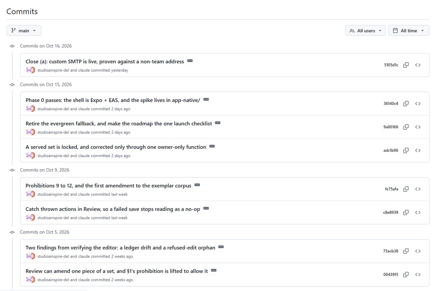Browse repository at commit 00439f3
The image size is (436, 291).
(x=418, y=274)
